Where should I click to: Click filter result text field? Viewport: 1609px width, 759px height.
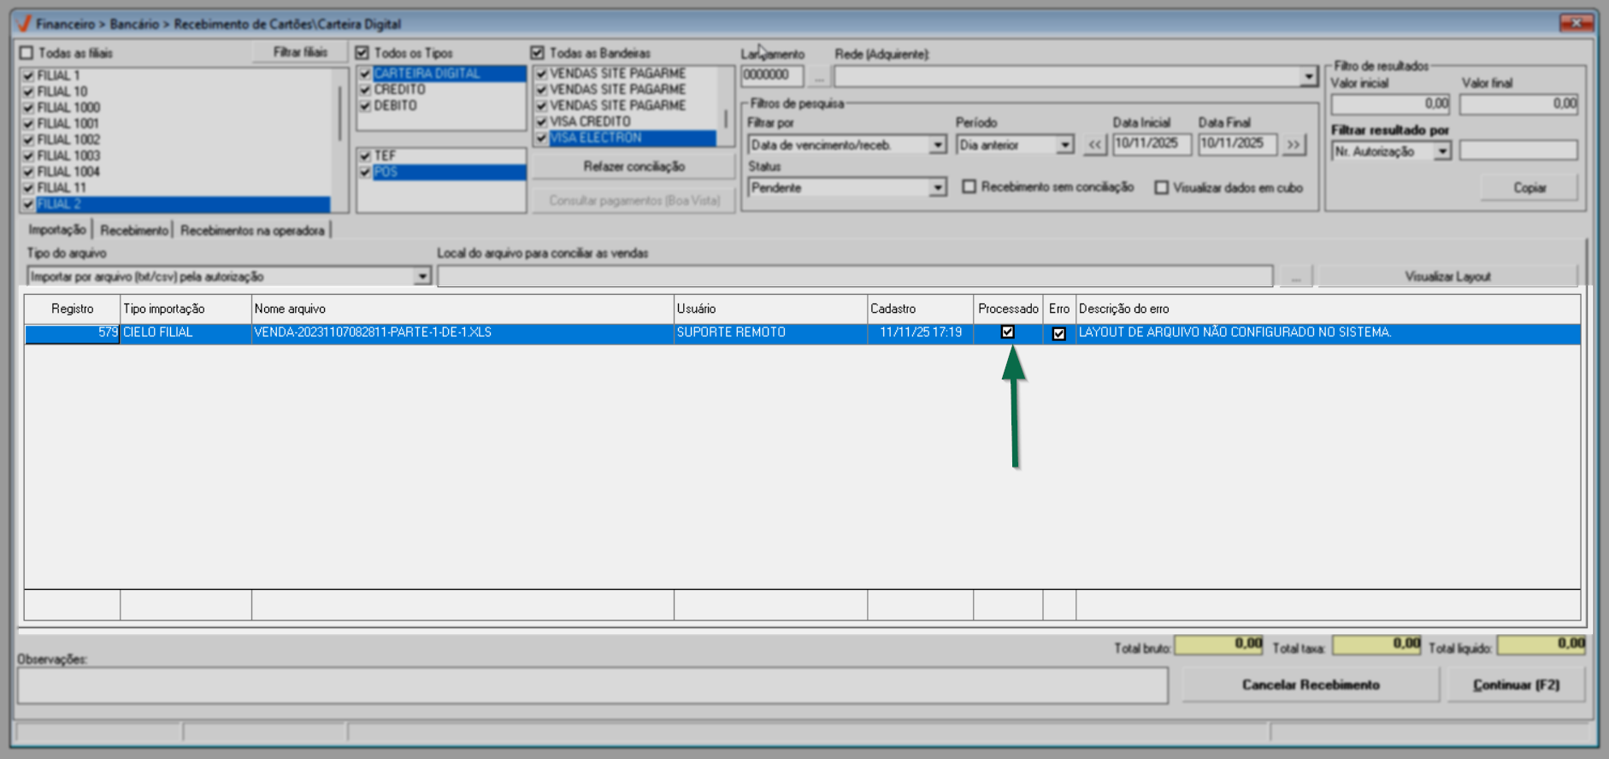1518,151
